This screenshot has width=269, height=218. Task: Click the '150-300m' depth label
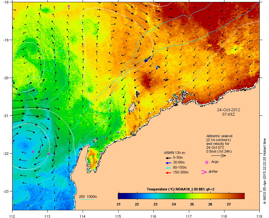point(181,172)
